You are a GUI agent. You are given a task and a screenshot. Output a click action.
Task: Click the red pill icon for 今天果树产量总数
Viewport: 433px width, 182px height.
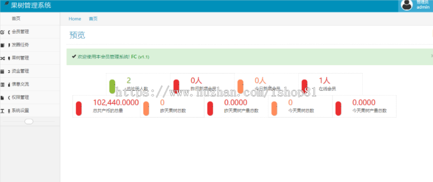pyautogui.click(x=338, y=109)
